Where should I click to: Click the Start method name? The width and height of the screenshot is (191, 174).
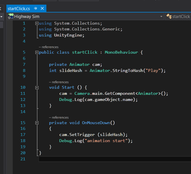(68, 87)
